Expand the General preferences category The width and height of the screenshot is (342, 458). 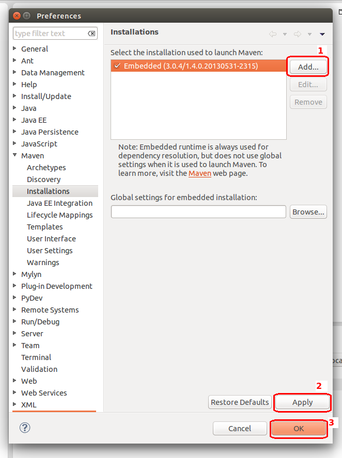(x=15, y=49)
